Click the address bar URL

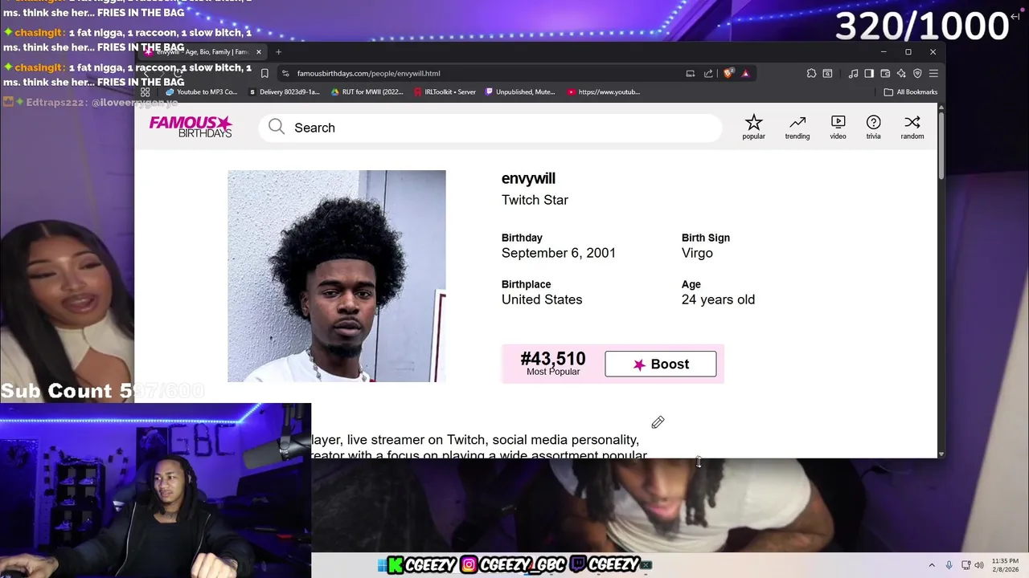[x=368, y=73]
